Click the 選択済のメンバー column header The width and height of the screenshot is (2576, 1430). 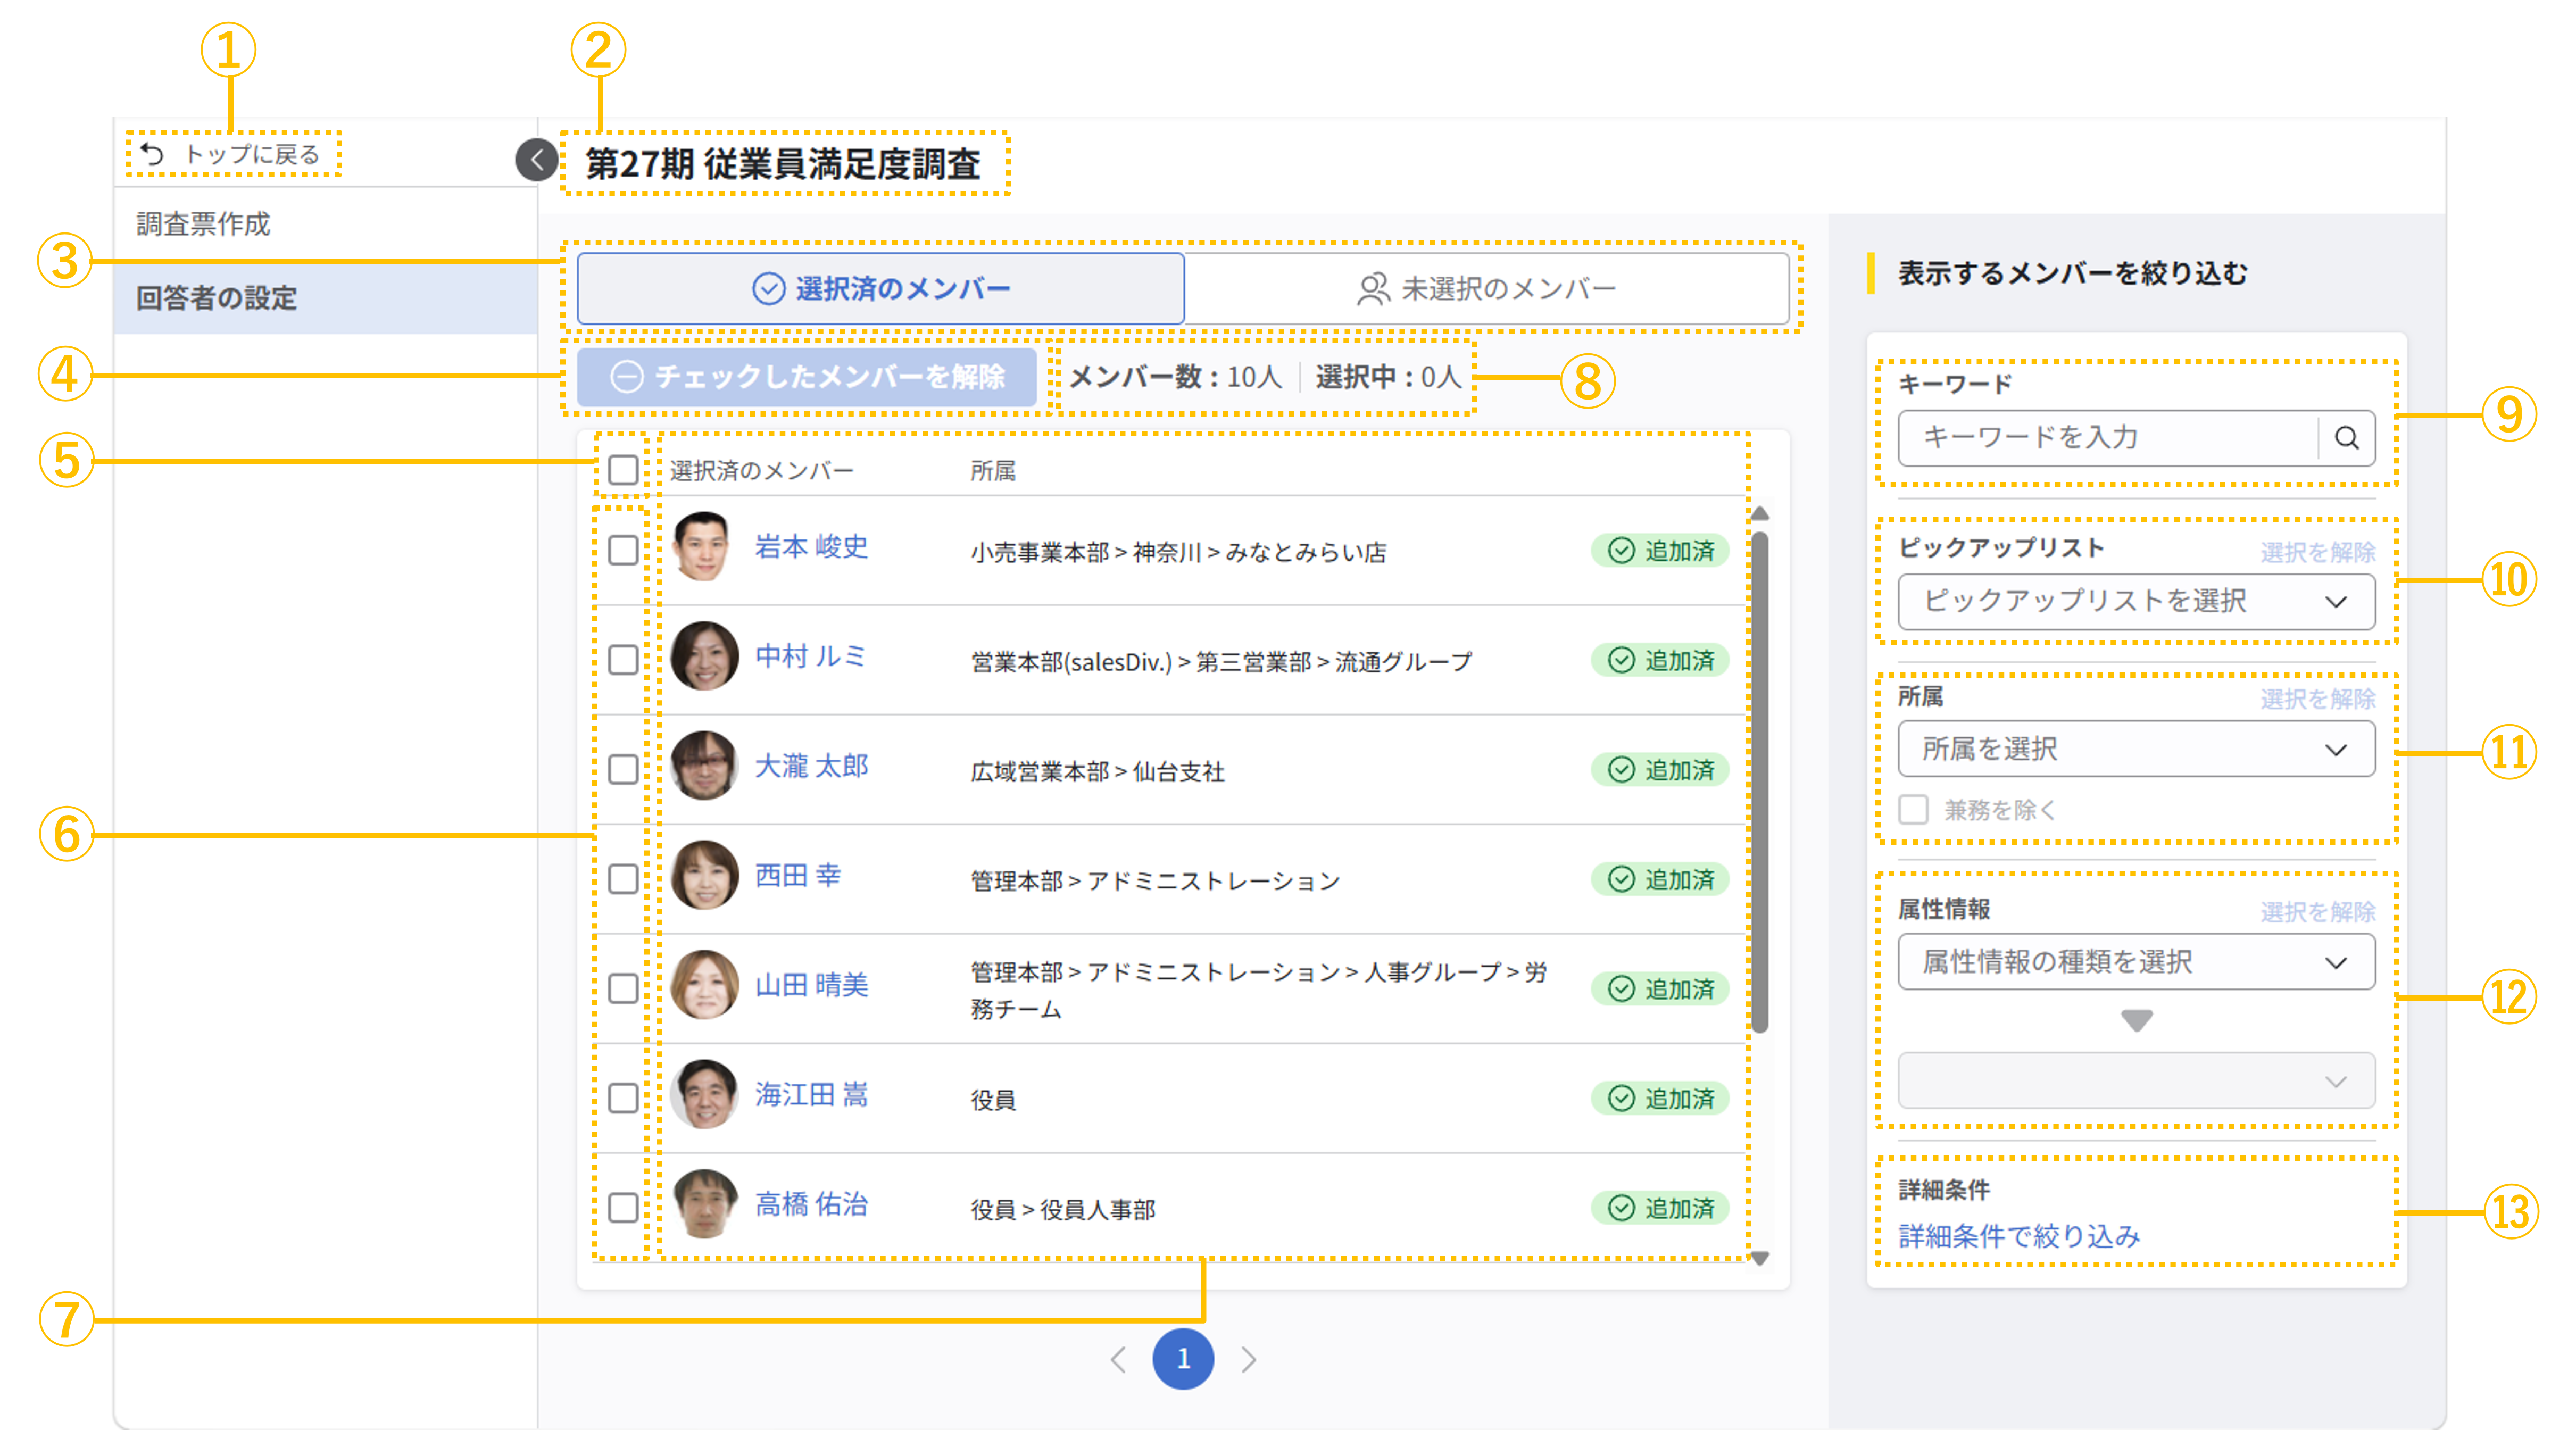761,471
